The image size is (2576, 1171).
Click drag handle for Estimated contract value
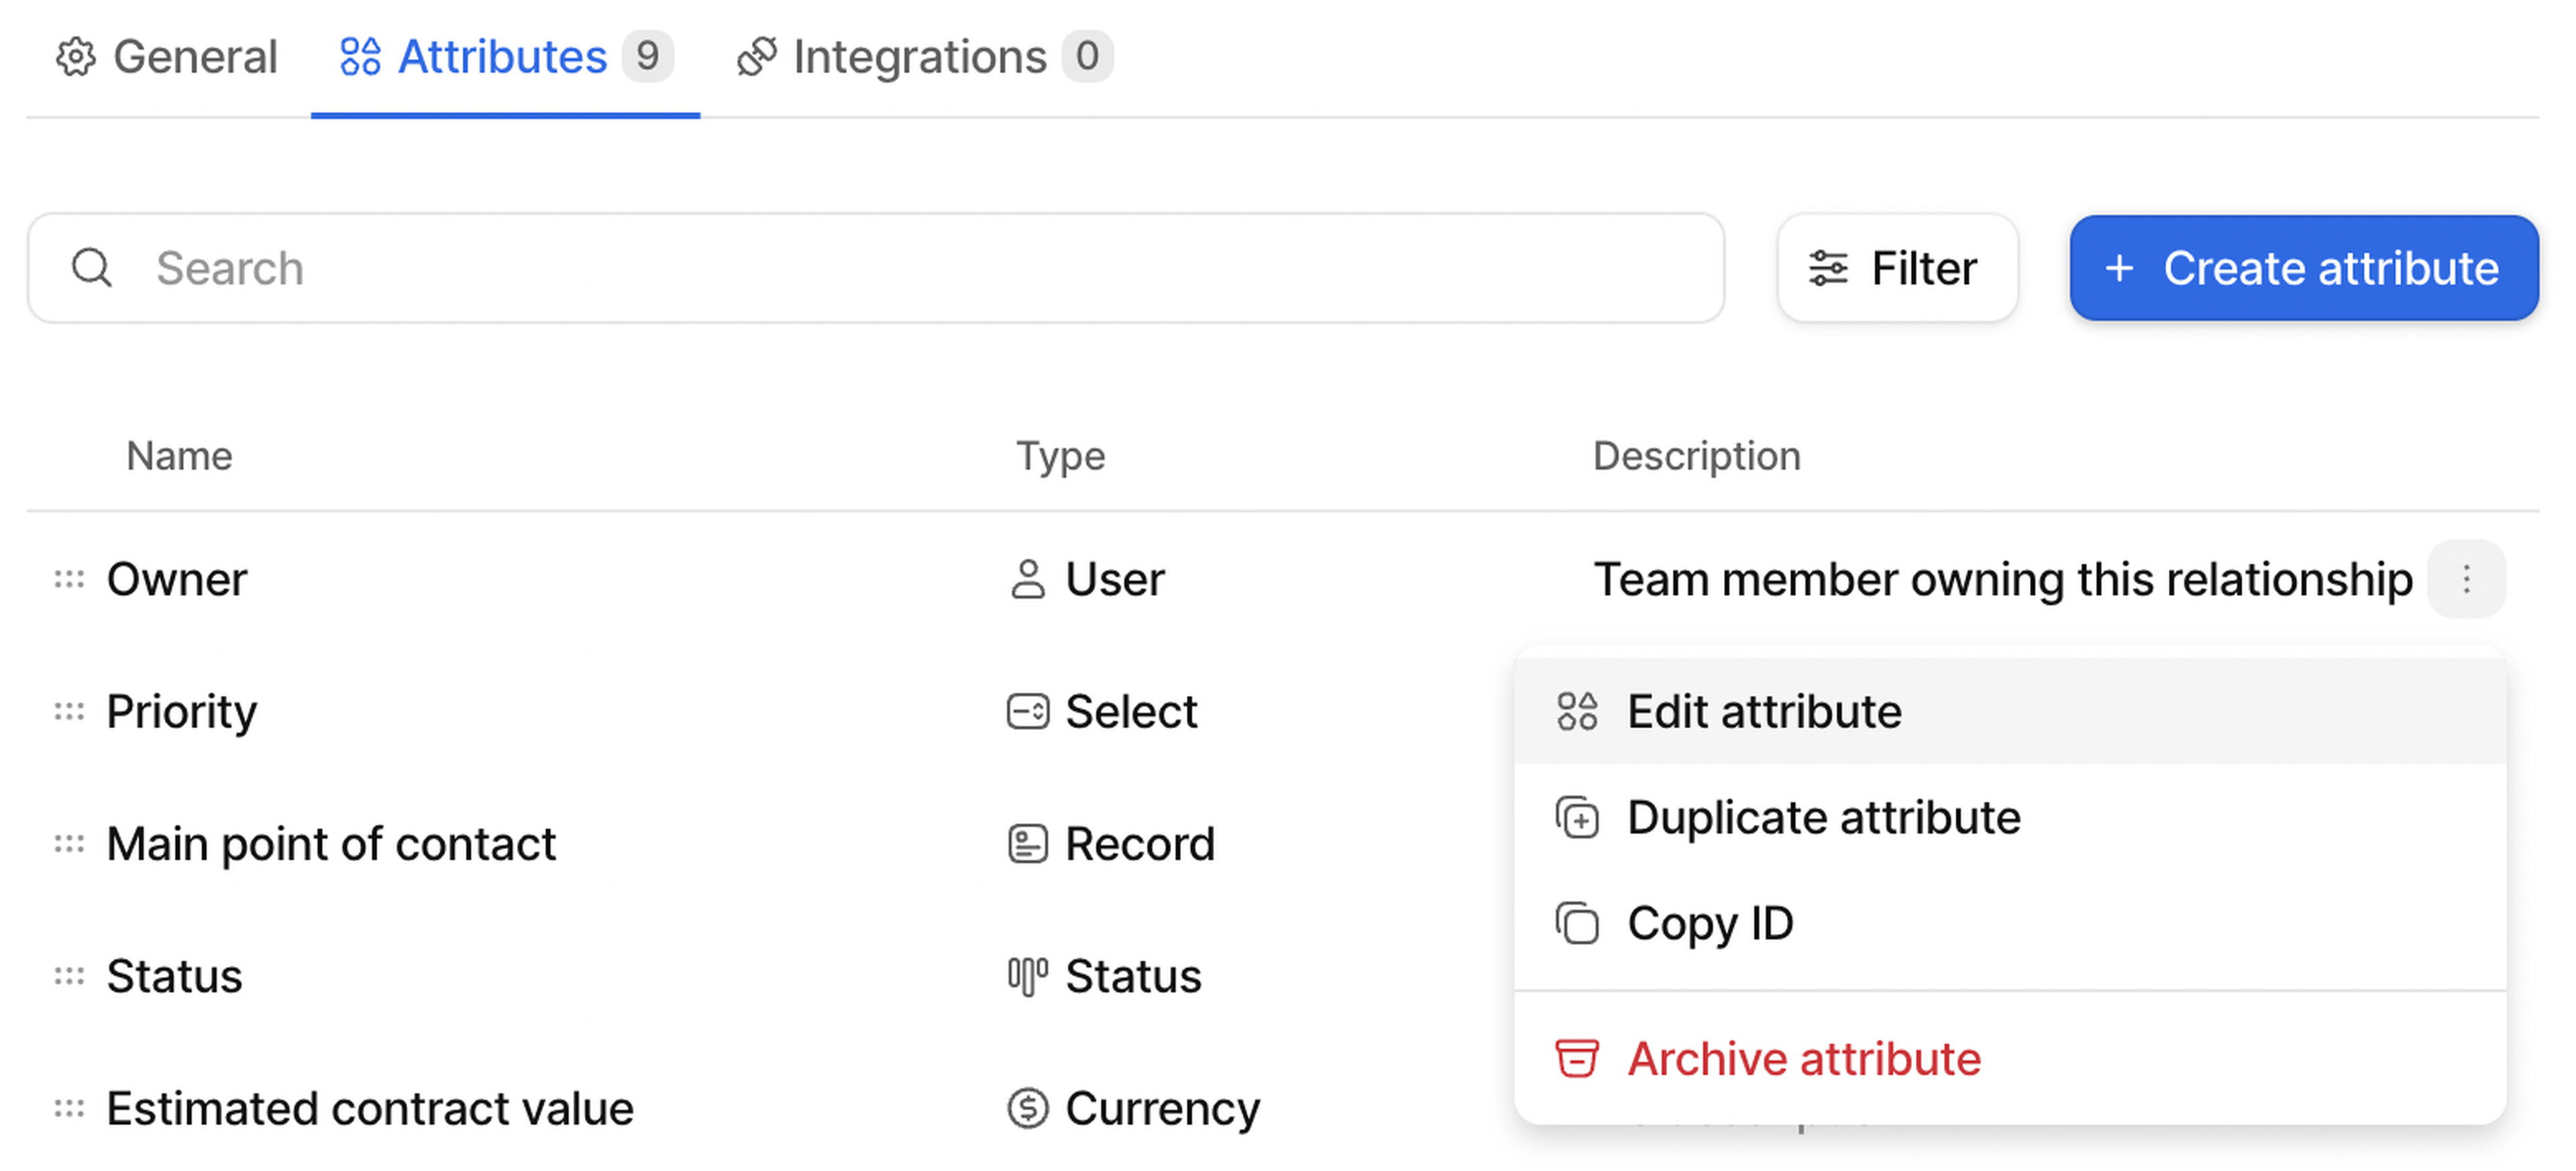69,1108
